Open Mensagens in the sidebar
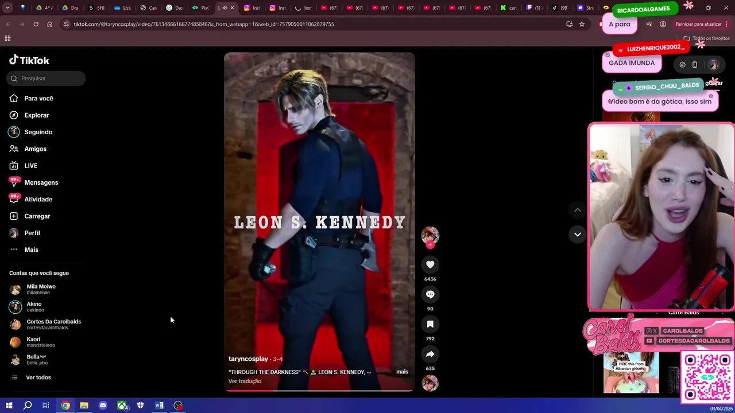The height and width of the screenshot is (413, 735). coord(33,182)
